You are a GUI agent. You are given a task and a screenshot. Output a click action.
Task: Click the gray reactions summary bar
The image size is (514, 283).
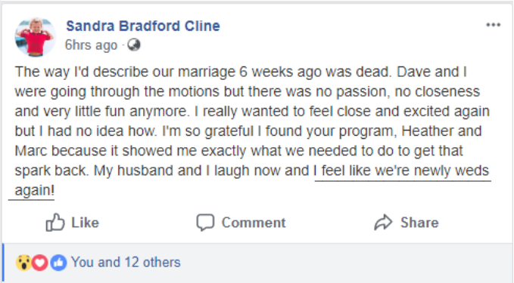click(257, 263)
